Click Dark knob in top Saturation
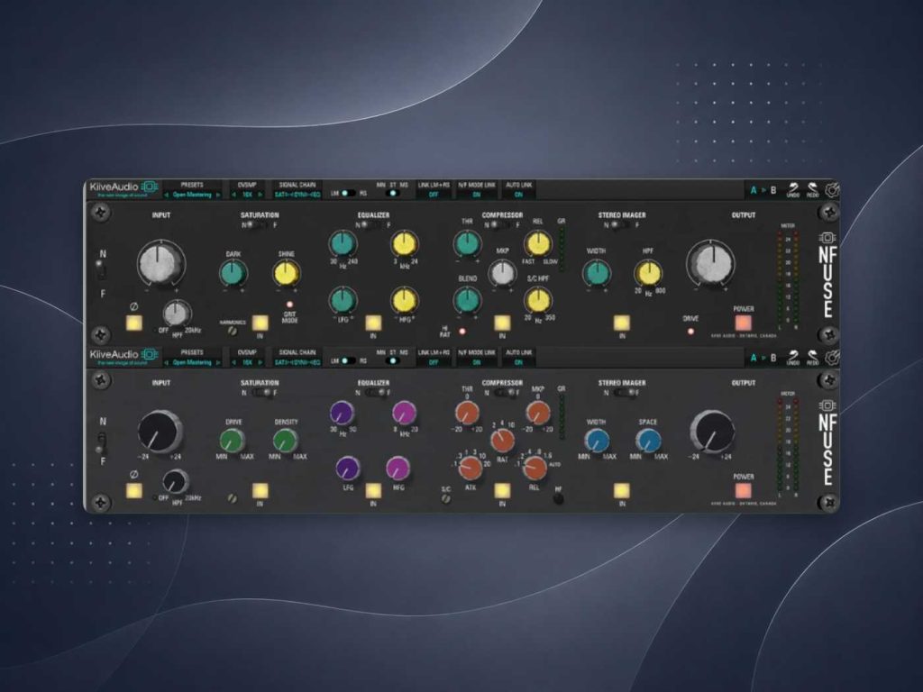 tap(233, 274)
